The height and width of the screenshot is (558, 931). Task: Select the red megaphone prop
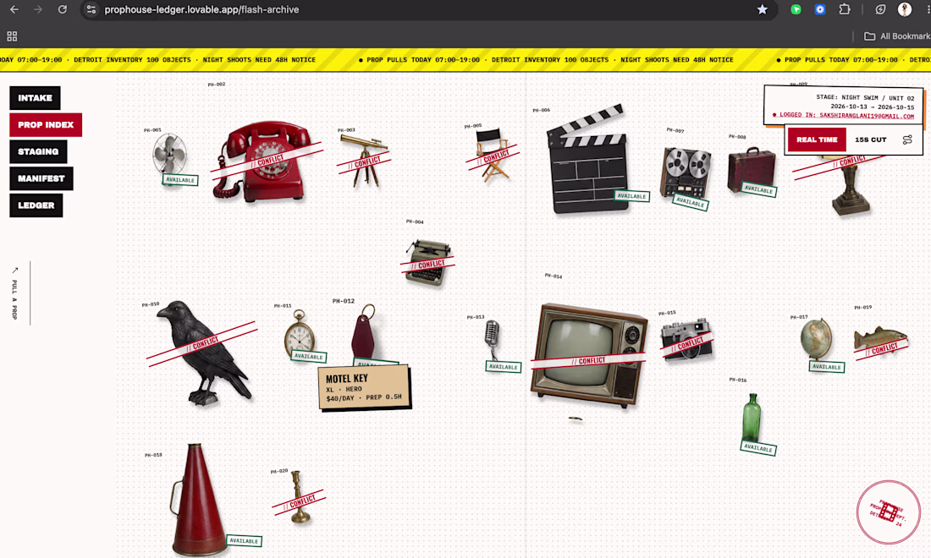point(198,500)
